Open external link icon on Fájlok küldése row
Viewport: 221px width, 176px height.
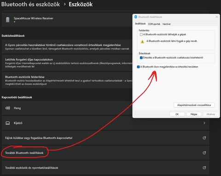tap(204, 138)
